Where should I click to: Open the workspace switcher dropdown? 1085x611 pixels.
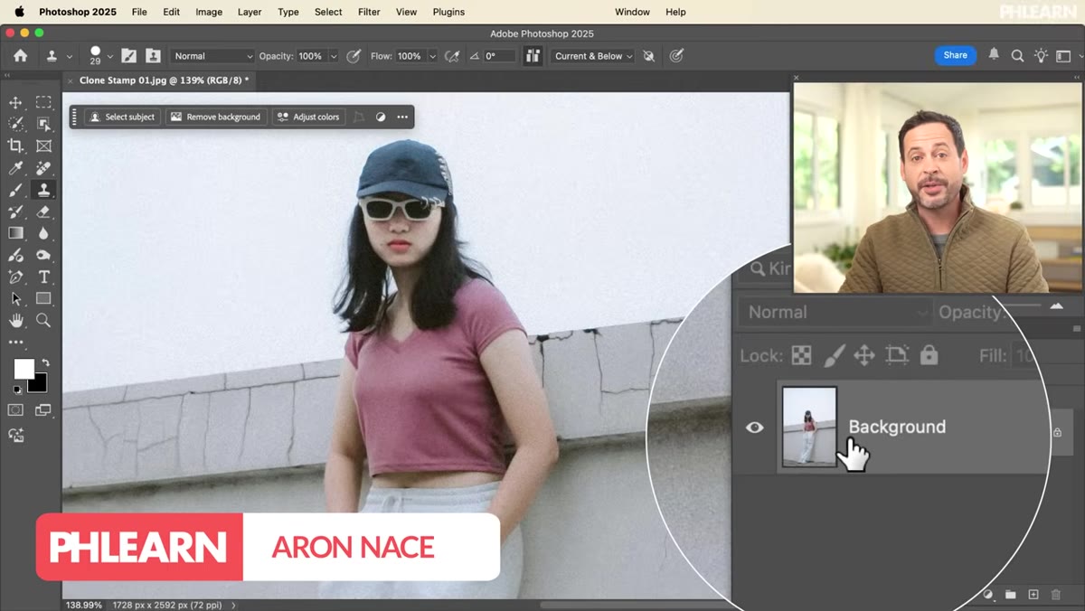tap(1065, 56)
